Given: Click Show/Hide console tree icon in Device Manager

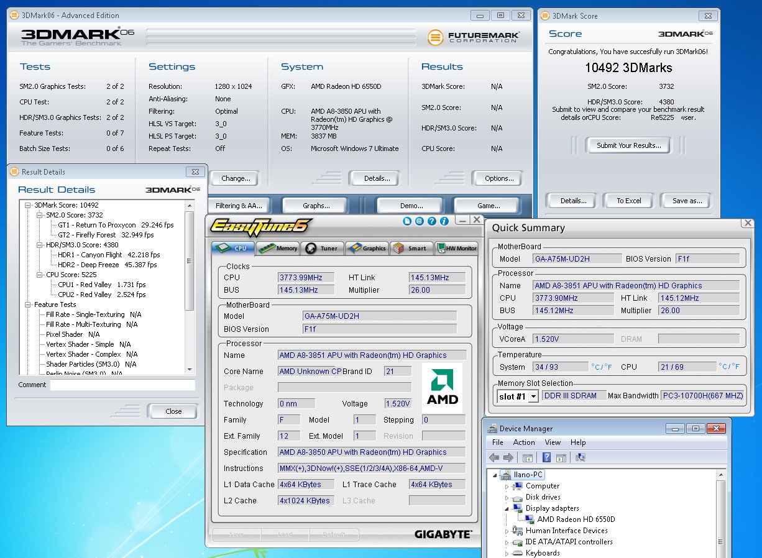Looking at the screenshot, I should tap(527, 457).
